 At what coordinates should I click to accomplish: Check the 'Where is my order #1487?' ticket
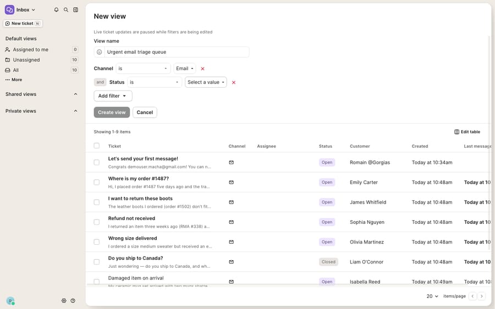97,182
